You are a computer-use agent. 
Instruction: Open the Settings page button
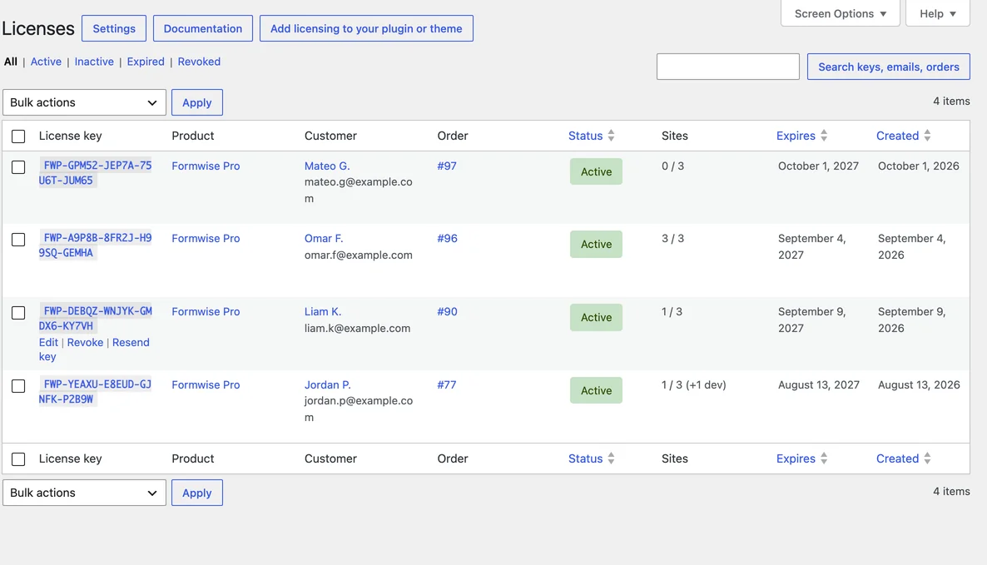point(114,28)
